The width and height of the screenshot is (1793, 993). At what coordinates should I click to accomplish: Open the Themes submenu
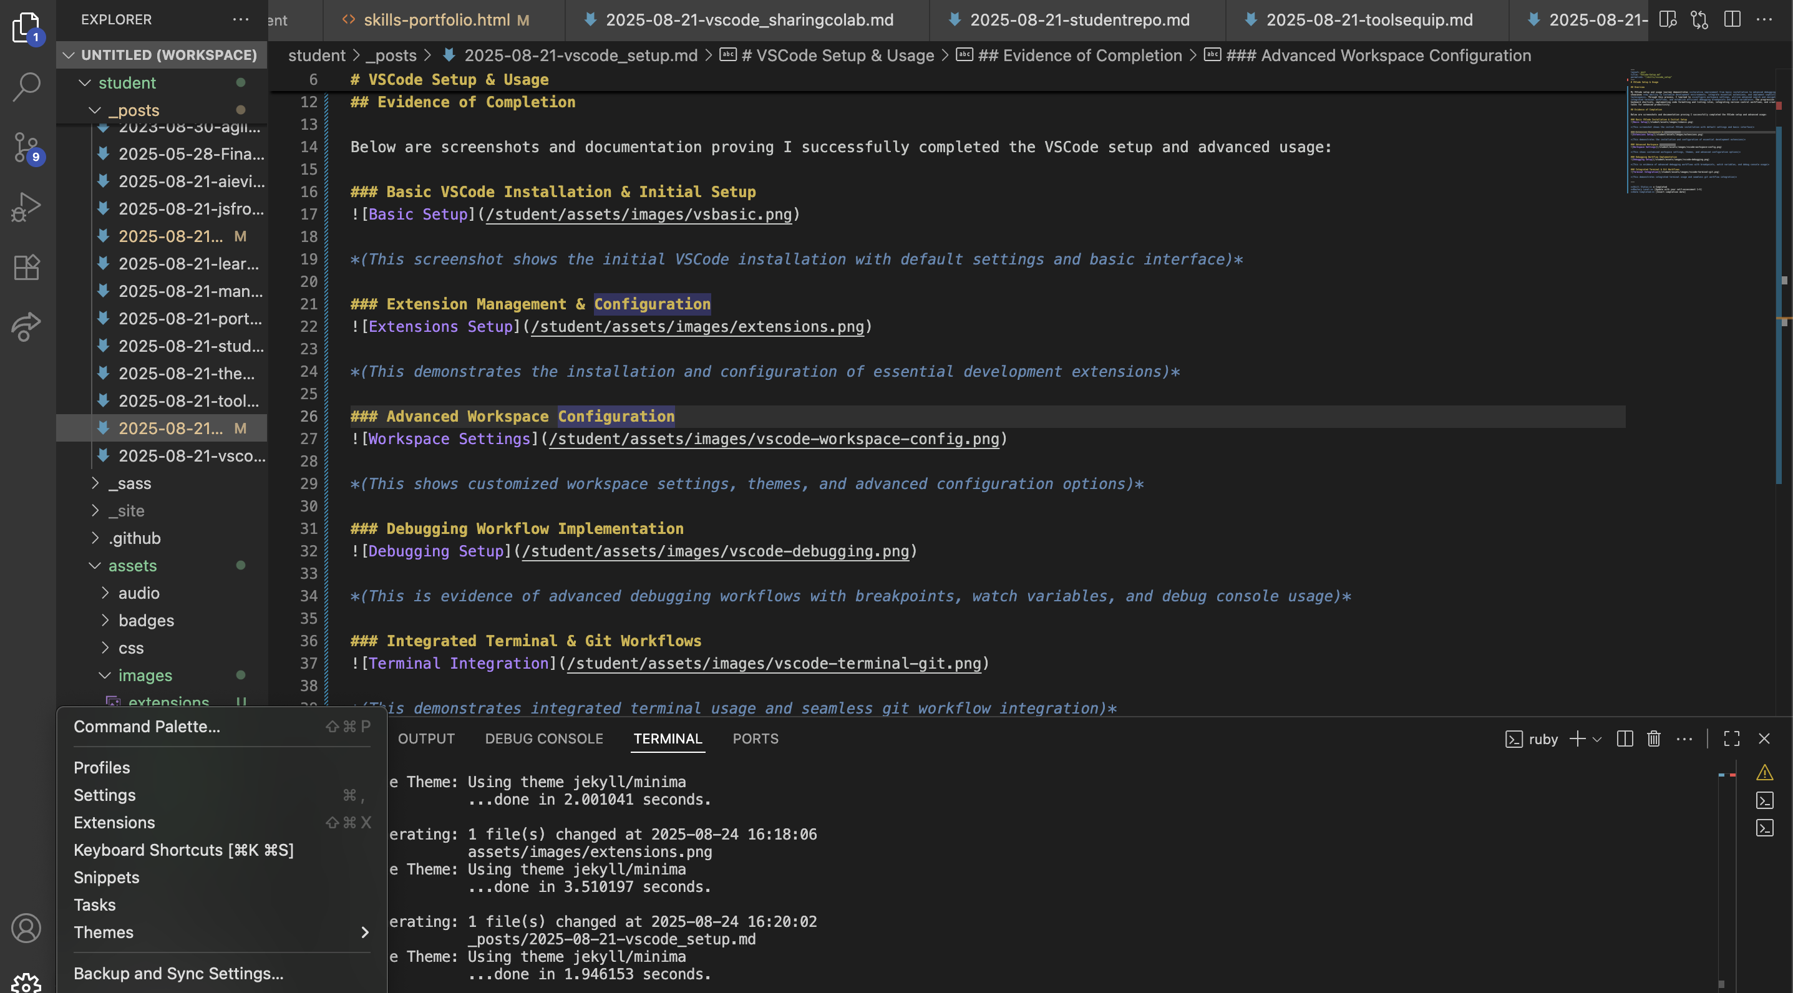tap(222, 932)
